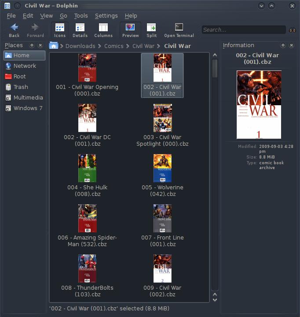The image size is (300, 317).
Task: Click the Forward arrow button
Action: click(35, 30)
